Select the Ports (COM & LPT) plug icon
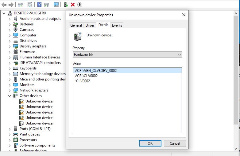 [15, 129]
